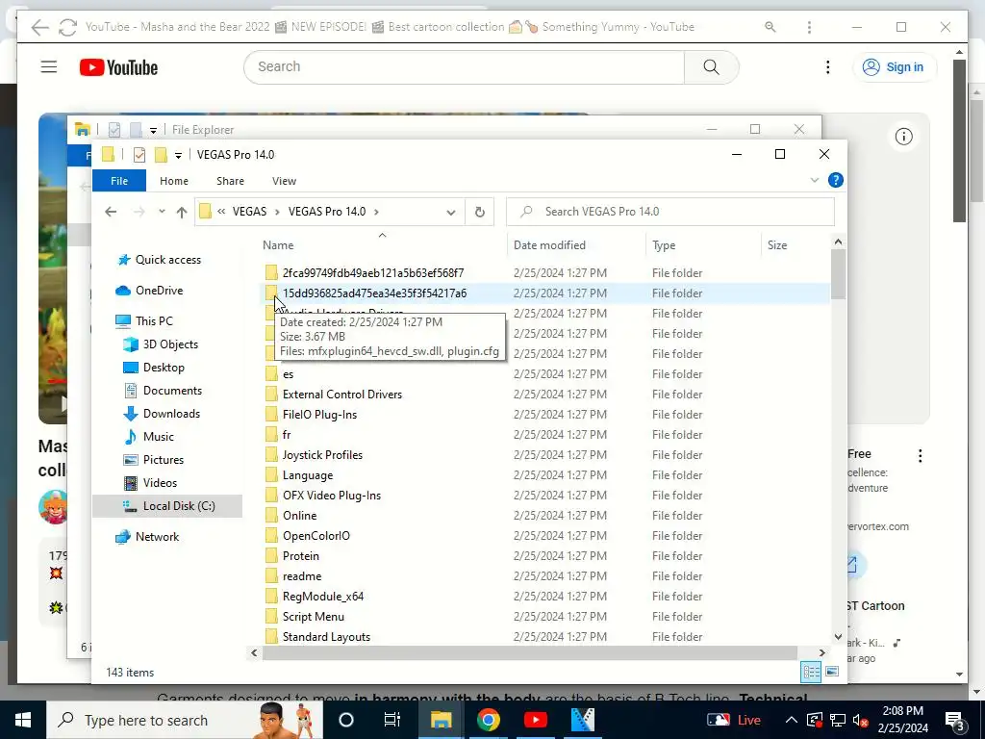Click the YouTube logo
The image size is (985, 739).
click(x=118, y=67)
